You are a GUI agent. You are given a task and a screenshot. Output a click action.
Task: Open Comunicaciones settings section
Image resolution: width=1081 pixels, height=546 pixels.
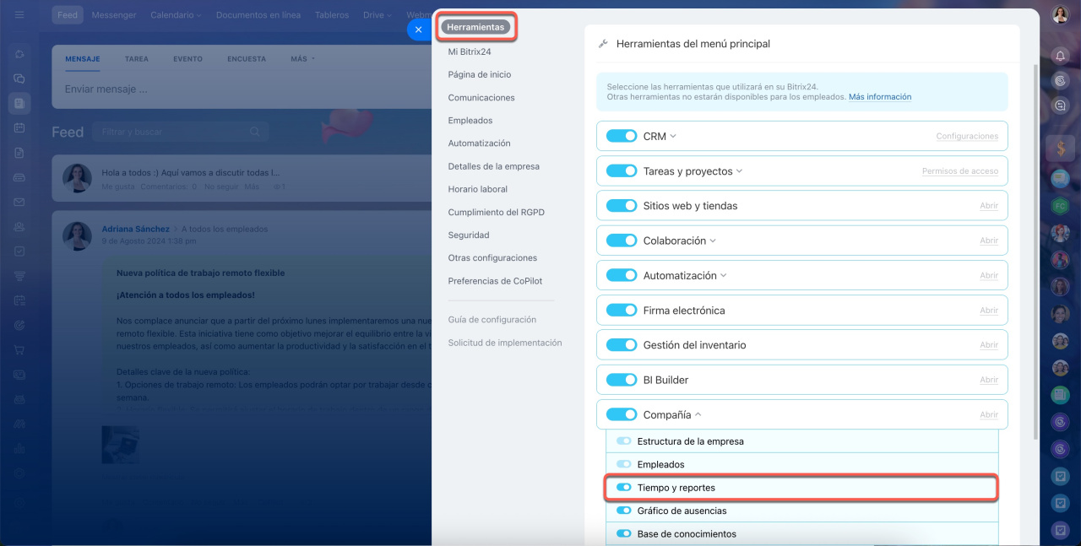point(481,98)
